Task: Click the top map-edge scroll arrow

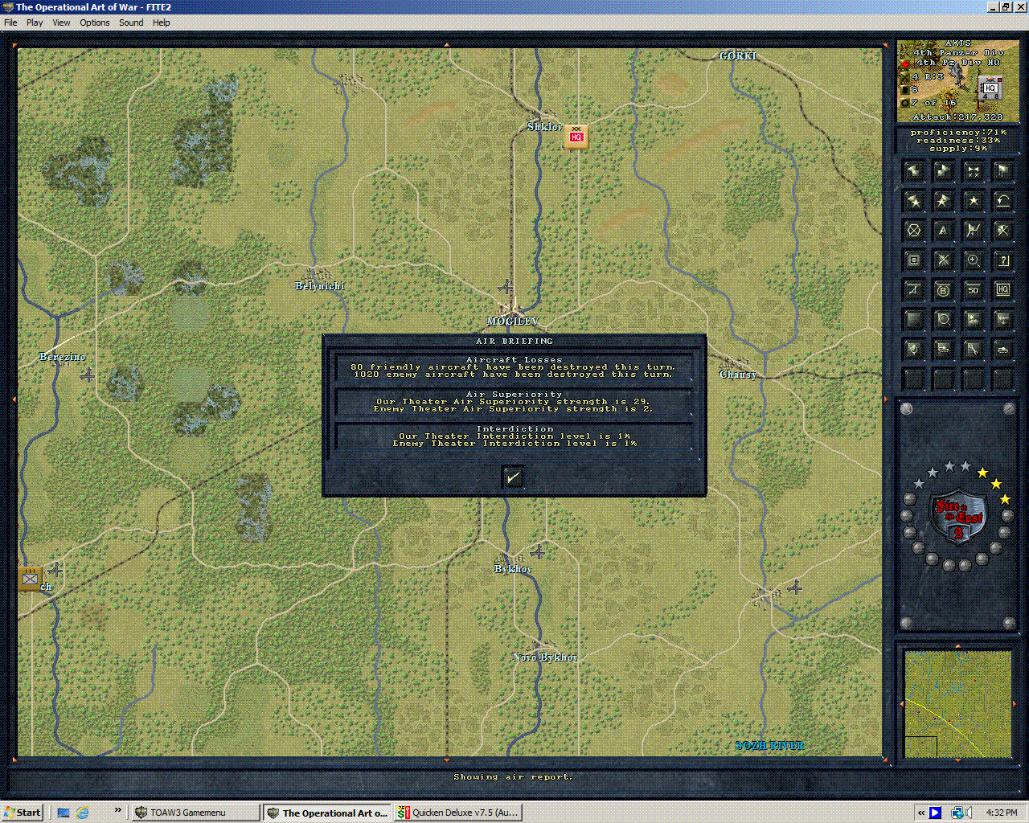Action: tap(447, 44)
